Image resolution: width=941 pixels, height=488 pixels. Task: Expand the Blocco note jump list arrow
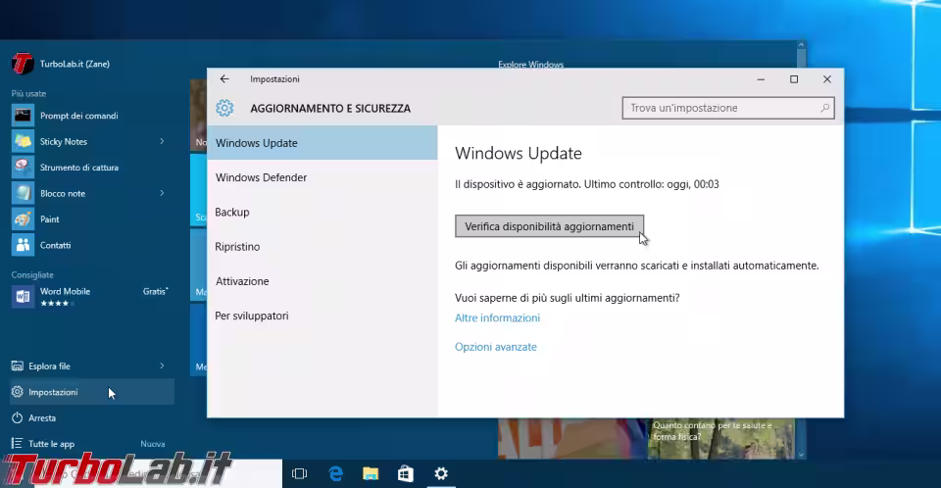162,193
